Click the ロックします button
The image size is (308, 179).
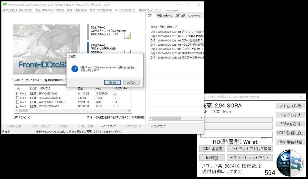[290, 115]
